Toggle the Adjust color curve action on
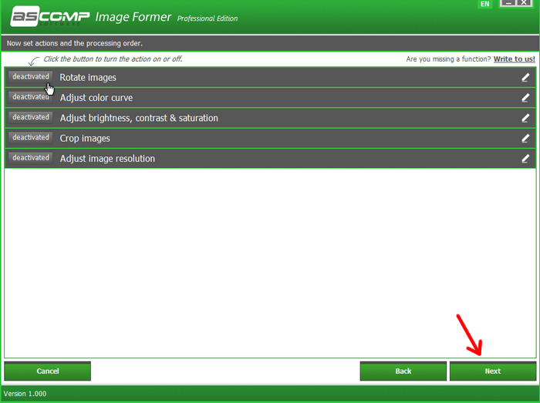The width and height of the screenshot is (540, 403). (31, 97)
